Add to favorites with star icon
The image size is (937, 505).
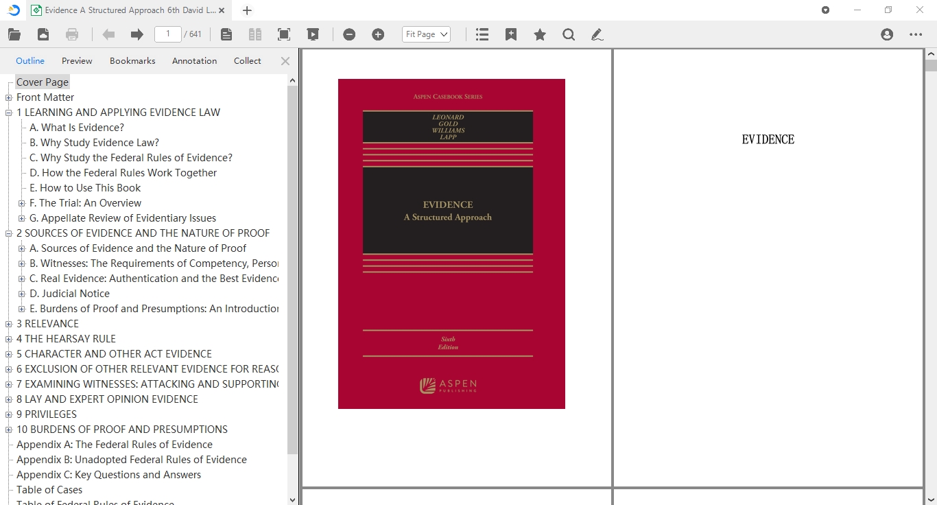(x=540, y=34)
